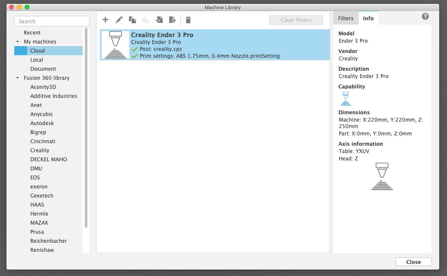The image size is (447, 276).
Task: Click the Head: Z text
Action: click(348, 159)
